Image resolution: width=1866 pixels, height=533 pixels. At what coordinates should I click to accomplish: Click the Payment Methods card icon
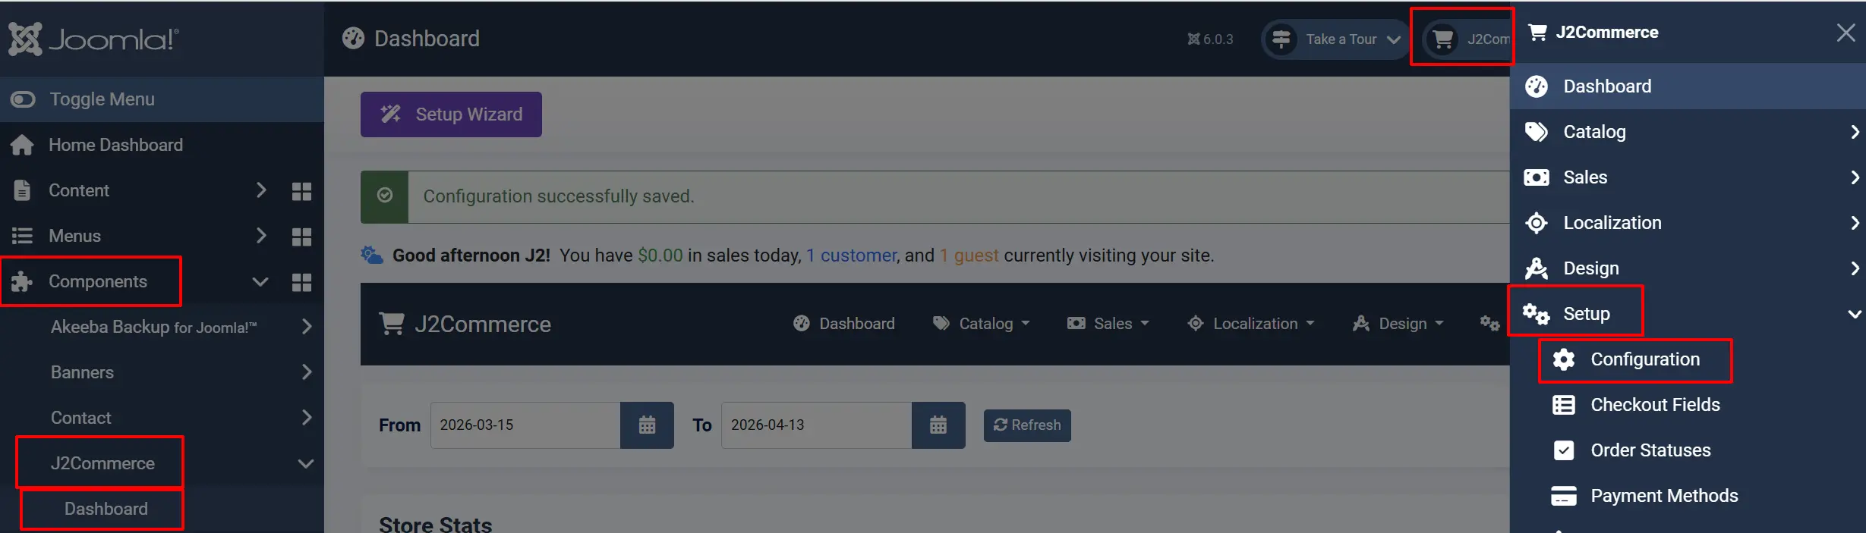1564,496
